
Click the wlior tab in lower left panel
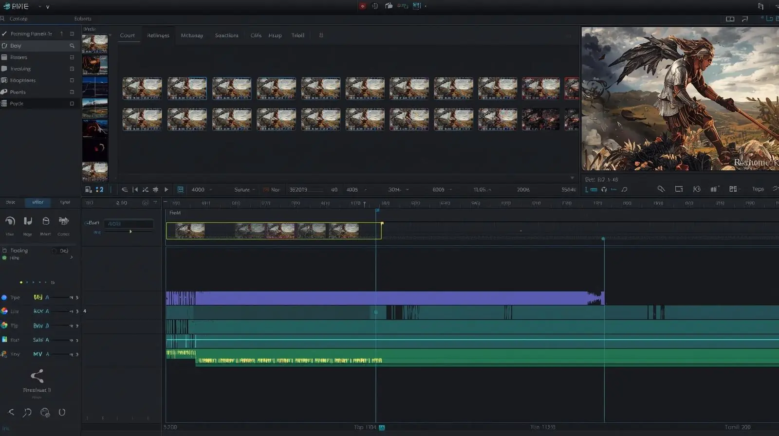[37, 202]
